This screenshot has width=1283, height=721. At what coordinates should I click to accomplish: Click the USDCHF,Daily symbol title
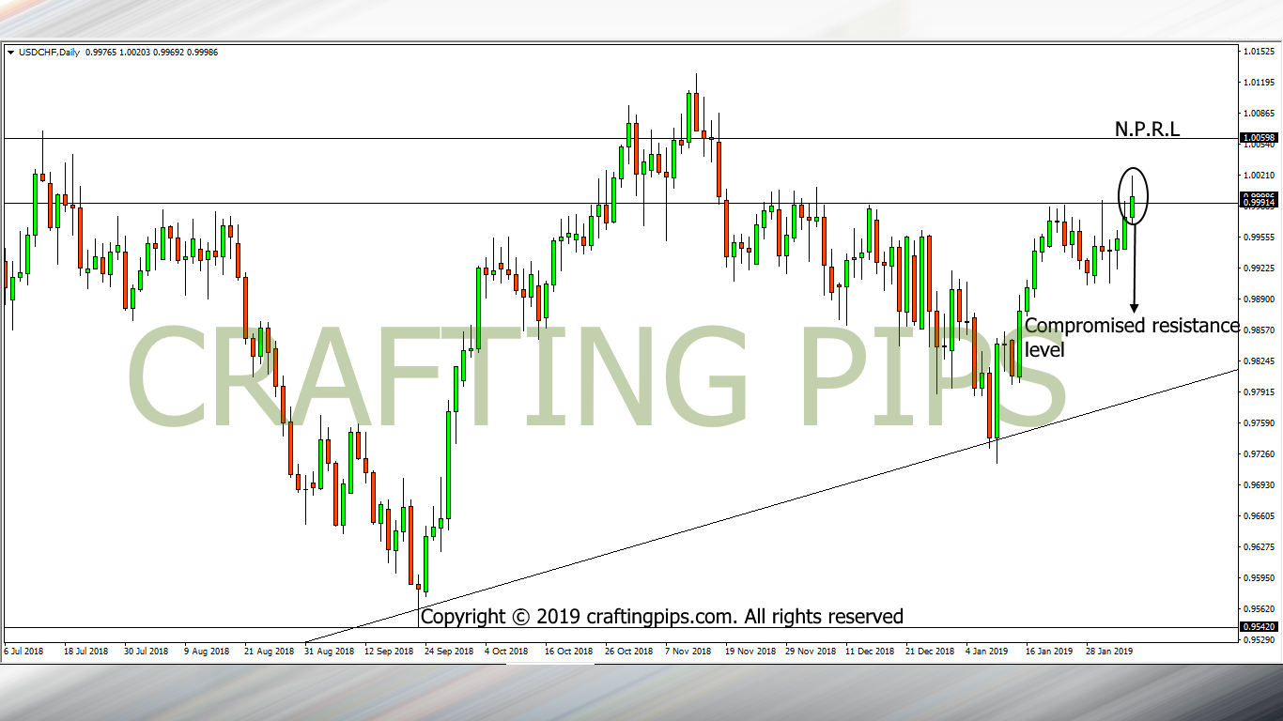[48, 53]
